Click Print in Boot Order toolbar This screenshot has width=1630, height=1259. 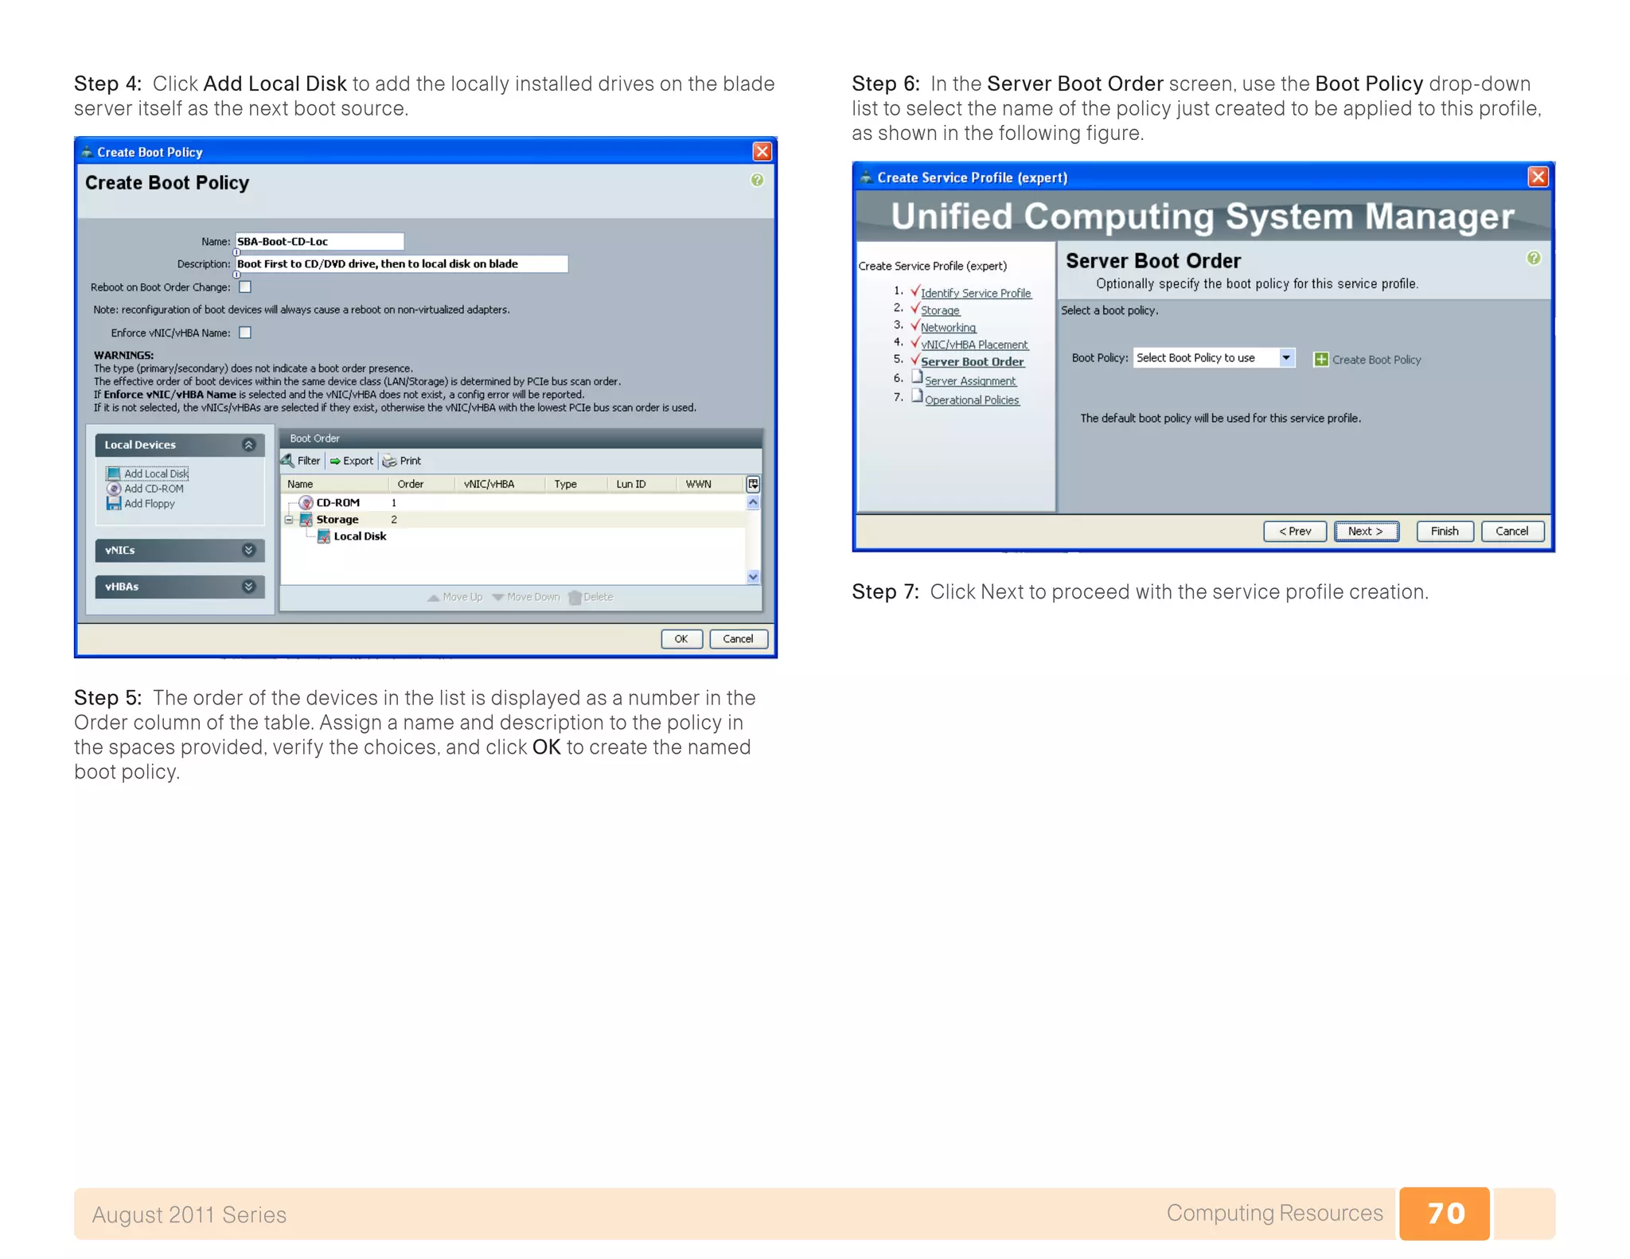coord(402,461)
